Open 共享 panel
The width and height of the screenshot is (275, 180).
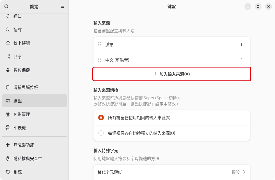coord(34,57)
